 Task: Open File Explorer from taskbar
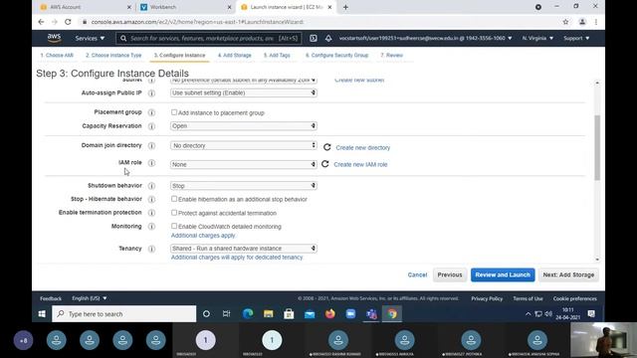point(268,314)
